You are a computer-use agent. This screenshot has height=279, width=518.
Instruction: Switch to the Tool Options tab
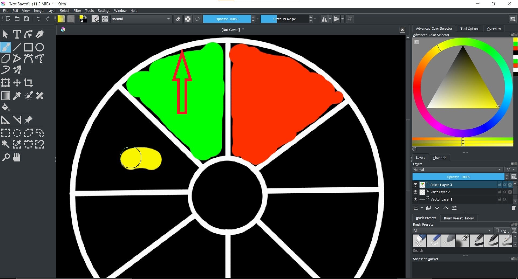tap(470, 29)
